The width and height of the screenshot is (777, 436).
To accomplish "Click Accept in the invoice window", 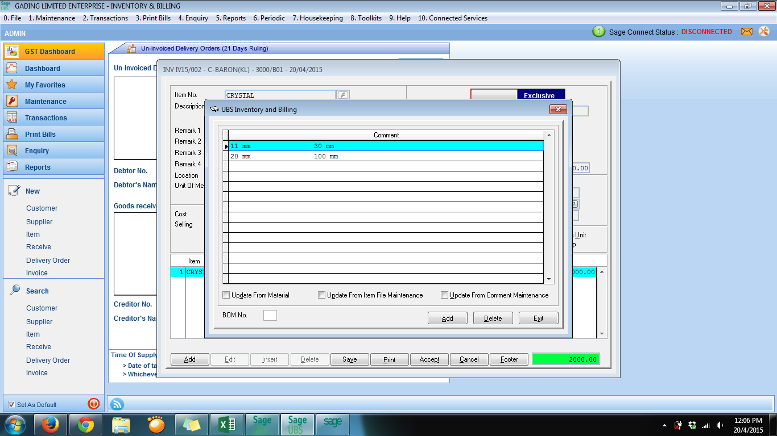I will pyautogui.click(x=429, y=359).
